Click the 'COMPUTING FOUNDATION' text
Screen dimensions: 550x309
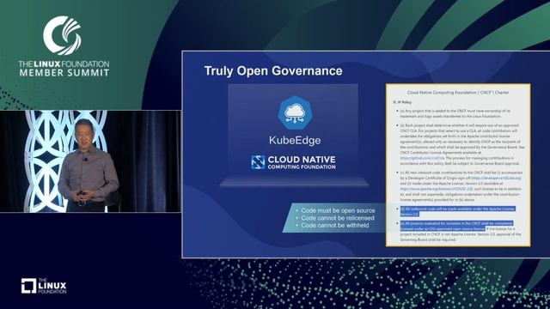tap(302, 167)
